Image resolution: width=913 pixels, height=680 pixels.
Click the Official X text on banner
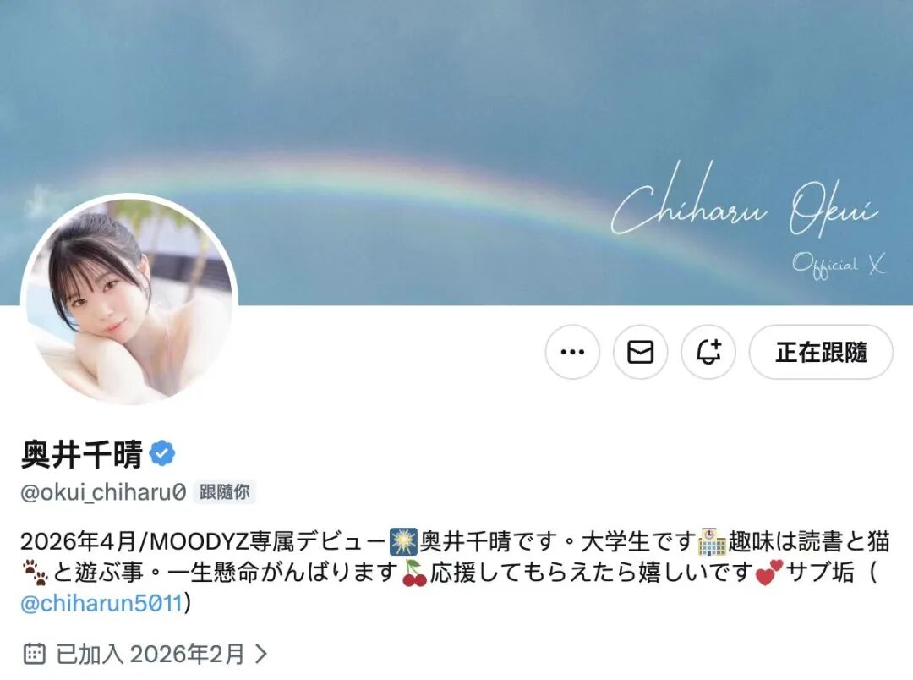(x=839, y=266)
